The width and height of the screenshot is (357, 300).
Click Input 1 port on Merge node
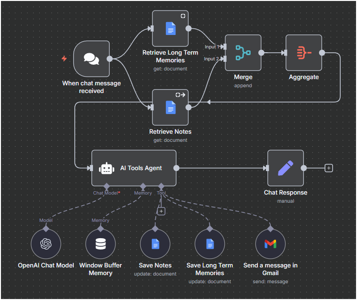click(223, 47)
